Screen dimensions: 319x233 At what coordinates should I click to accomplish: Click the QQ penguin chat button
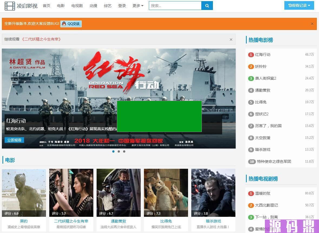[71, 24]
